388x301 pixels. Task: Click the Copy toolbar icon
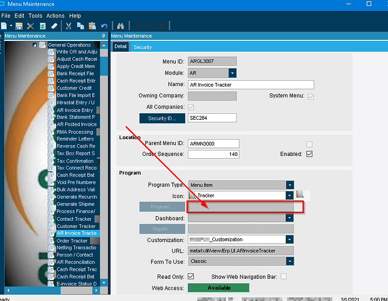coord(81,26)
